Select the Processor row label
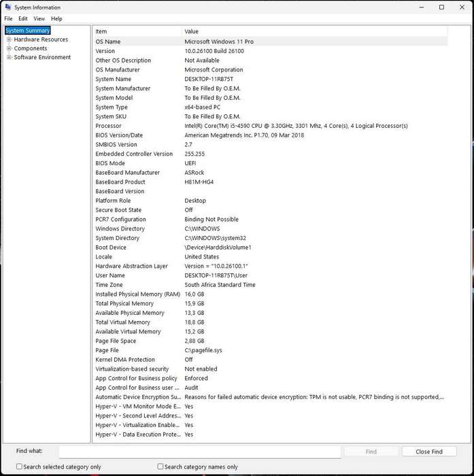This screenshot has height=476, width=474. click(x=108, y=126)
